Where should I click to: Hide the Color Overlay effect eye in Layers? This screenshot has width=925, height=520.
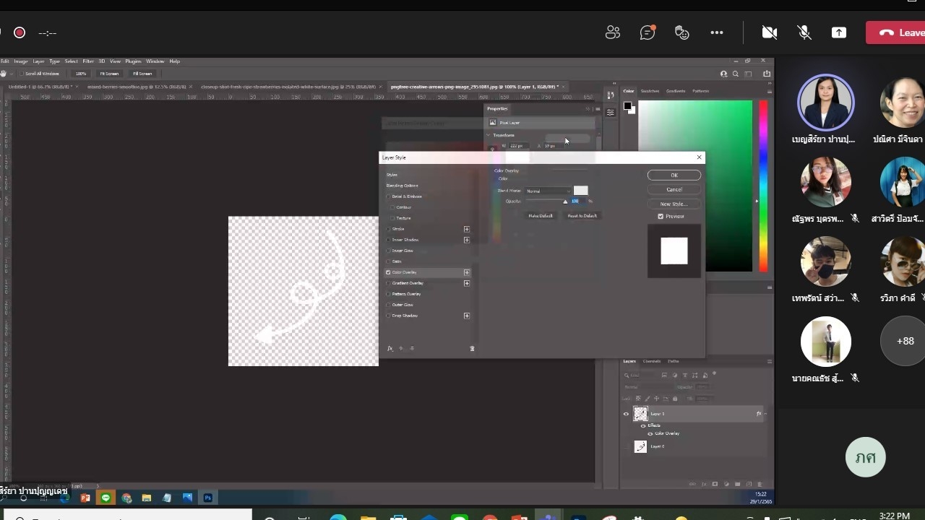[650, 433]
